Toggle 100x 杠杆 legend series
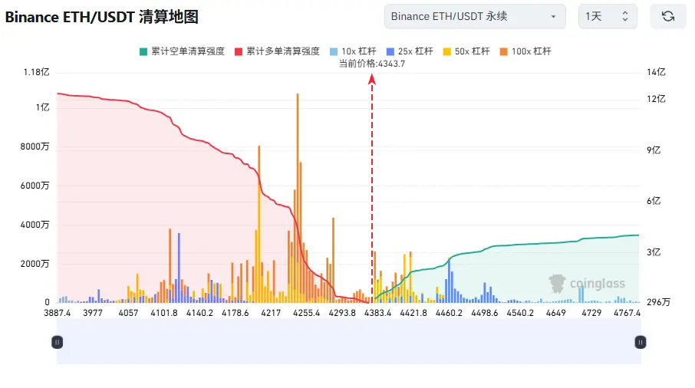 point(525,51)
